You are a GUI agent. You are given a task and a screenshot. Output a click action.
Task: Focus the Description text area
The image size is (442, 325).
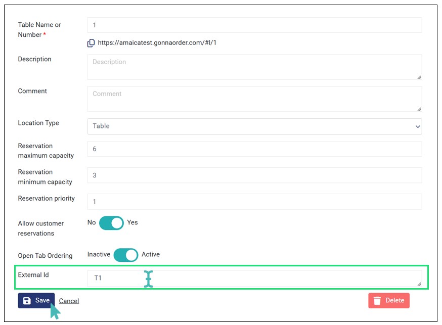click(254, 67)
